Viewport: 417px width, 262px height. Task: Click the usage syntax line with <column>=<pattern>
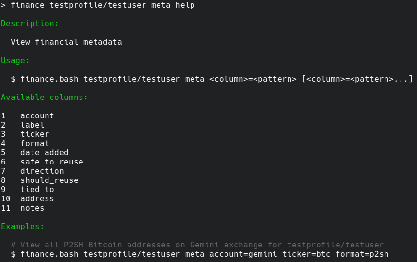pyautogui.click(x=211, y=79)
